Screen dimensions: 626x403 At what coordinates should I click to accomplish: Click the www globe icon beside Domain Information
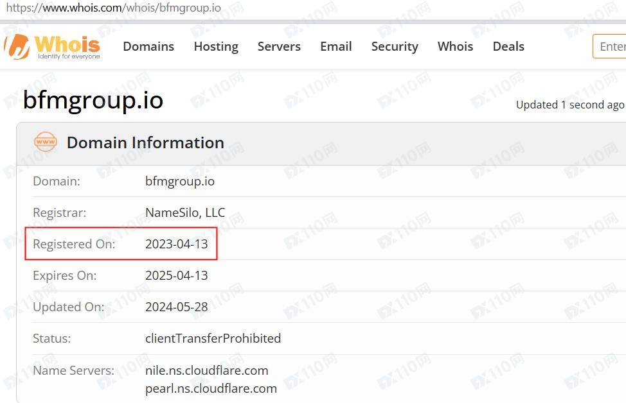pos(46,142)
